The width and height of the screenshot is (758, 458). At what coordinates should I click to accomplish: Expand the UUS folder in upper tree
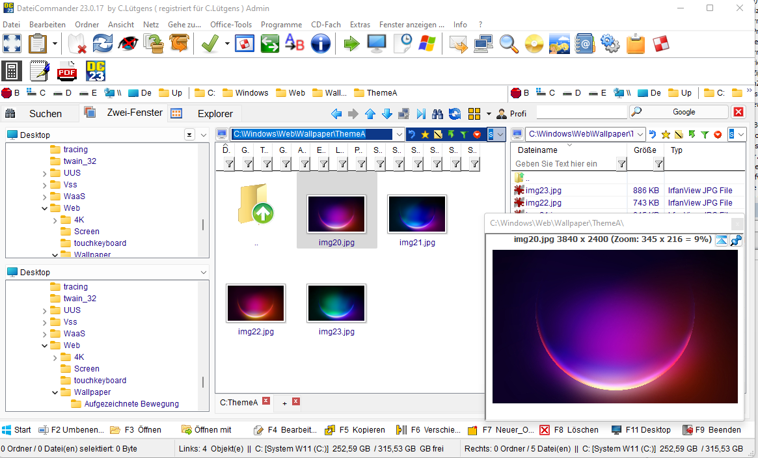(x=44, y=173)
